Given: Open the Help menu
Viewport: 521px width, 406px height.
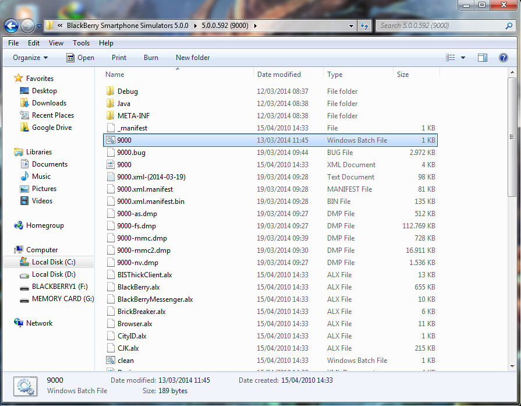Looking at the screenshot, I should [106, 43].
